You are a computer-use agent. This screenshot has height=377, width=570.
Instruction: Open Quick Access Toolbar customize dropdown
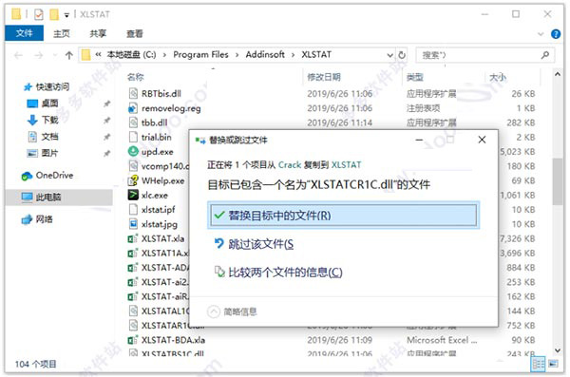tap(66, 15)
